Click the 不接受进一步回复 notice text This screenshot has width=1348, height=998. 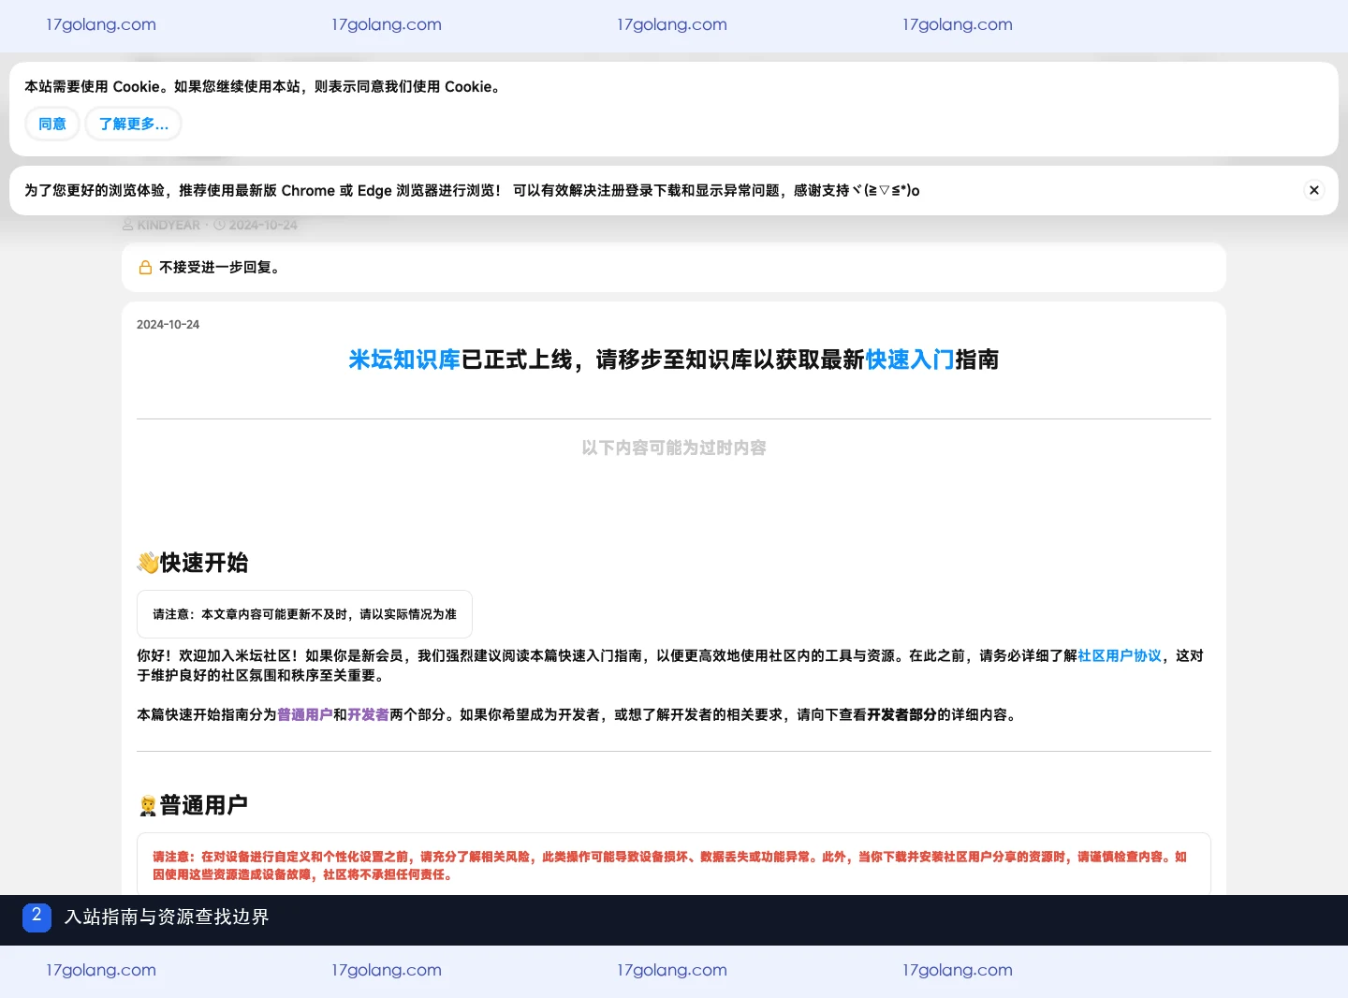pyautogui.click(x=220, y=268)
